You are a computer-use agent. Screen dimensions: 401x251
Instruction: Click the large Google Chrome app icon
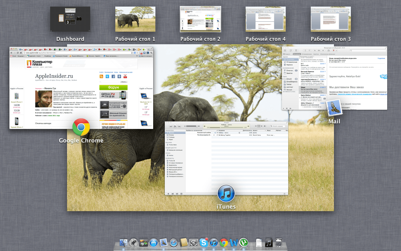coord(81,127)
